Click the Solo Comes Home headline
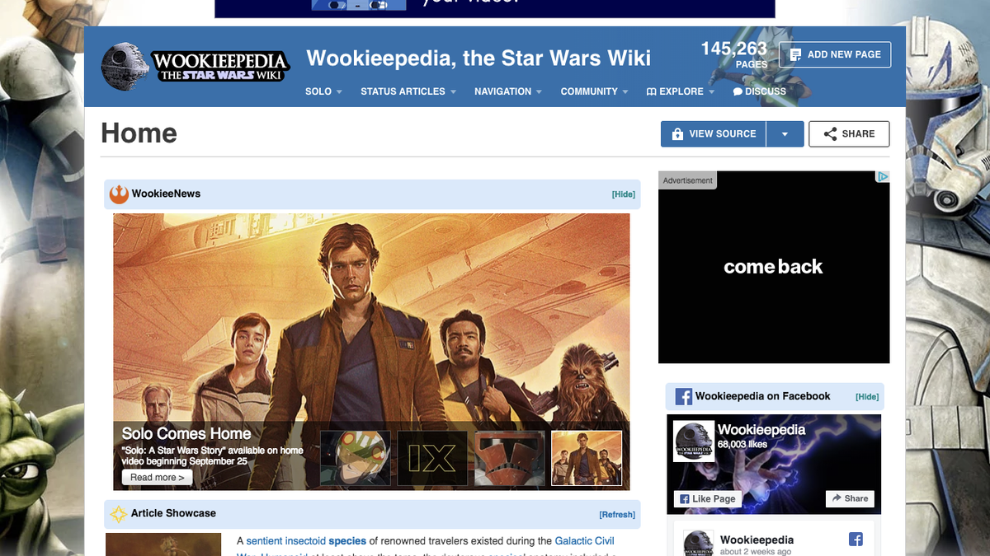 [186, 434]
